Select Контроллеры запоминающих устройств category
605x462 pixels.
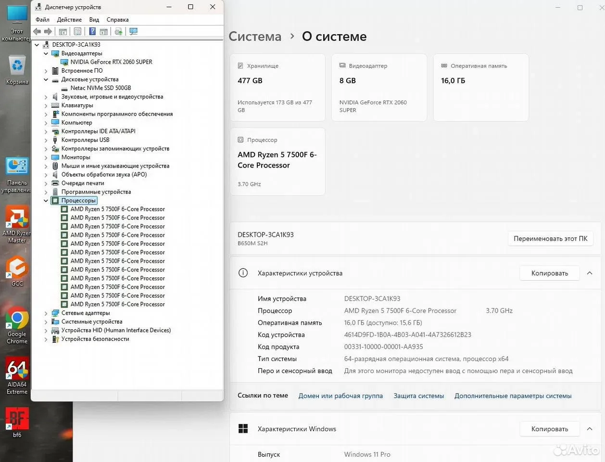[x=115, y=149]
